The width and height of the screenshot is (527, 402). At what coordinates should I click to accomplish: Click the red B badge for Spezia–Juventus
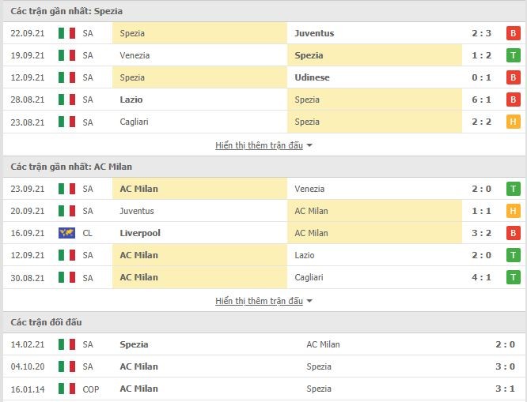(513, 33)
